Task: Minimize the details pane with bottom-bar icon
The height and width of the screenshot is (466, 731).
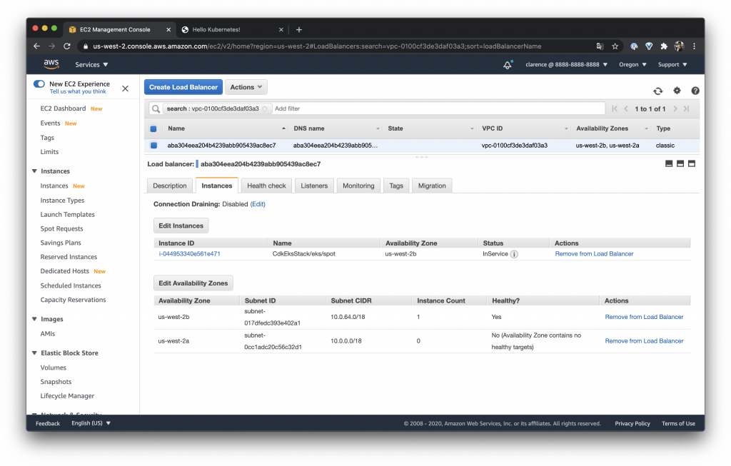Action: (669, 163)
